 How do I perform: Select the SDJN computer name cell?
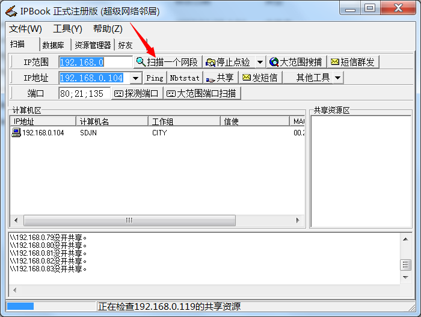click(88, 133)
